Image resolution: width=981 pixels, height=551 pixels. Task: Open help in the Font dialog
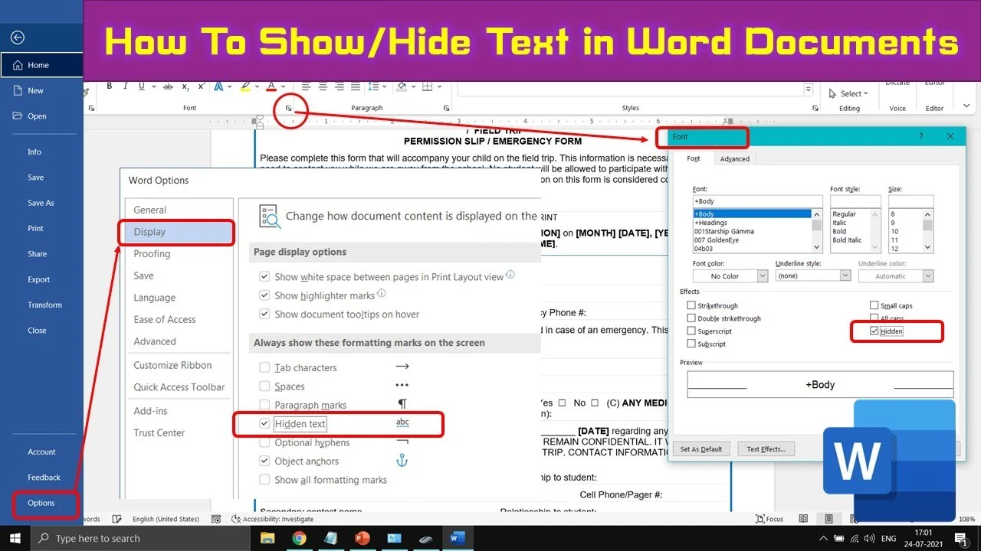[920, 136]
